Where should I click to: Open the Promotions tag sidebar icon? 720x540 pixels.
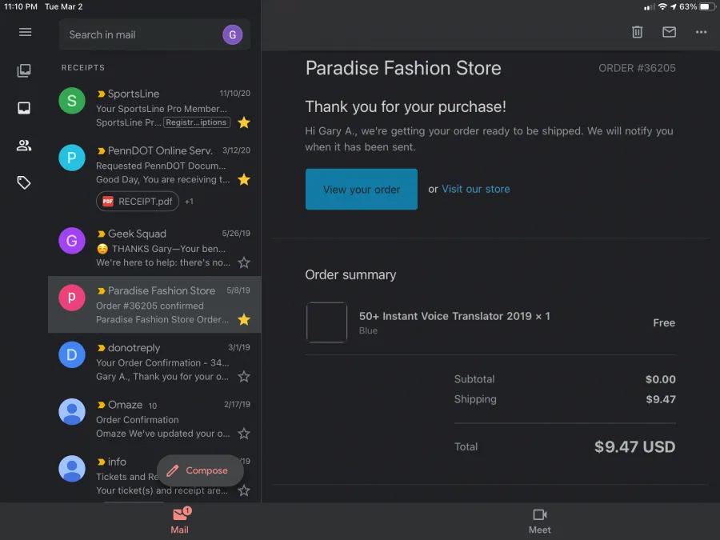[x=24, y=182]
